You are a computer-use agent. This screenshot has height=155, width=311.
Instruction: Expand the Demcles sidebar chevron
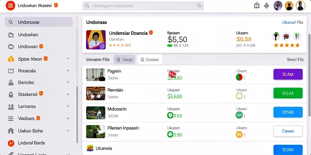click(x=68, y=82)
